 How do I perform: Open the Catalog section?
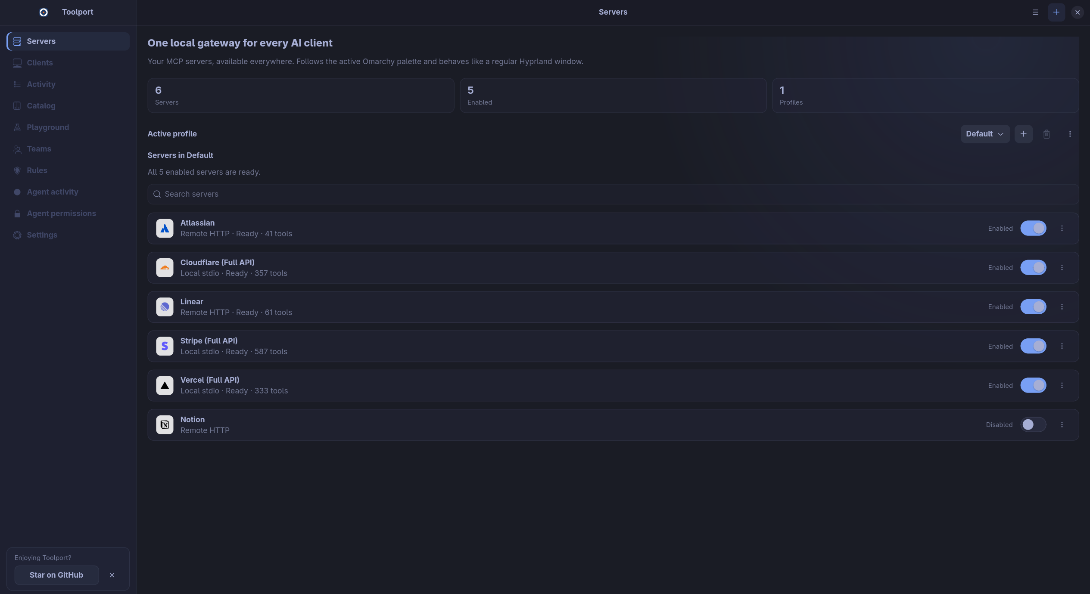(x=68, y=106)
